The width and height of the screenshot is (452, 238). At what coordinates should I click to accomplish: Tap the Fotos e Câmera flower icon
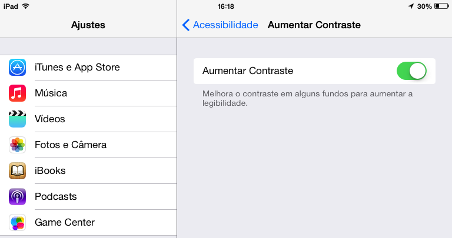pos(17,145)
